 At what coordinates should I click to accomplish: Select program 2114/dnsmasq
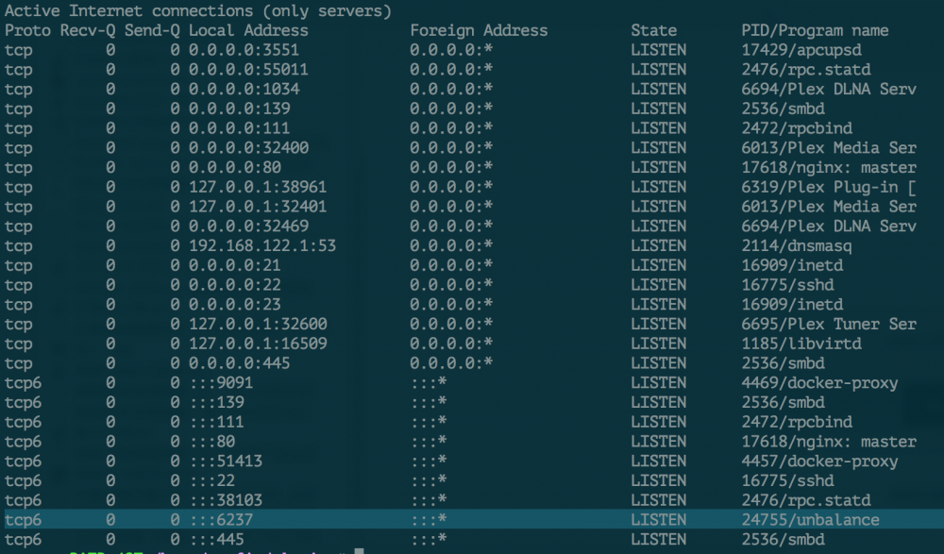coord(797,245)
